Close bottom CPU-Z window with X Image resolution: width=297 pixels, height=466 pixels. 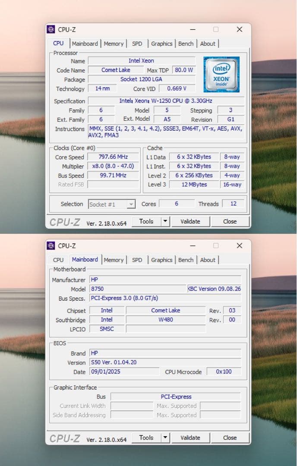[239, 246]
